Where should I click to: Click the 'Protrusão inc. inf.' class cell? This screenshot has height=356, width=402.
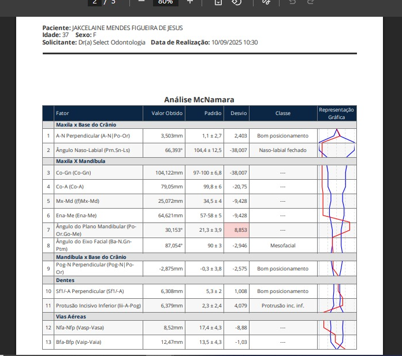pyautogui.click(x=283, y=306)
